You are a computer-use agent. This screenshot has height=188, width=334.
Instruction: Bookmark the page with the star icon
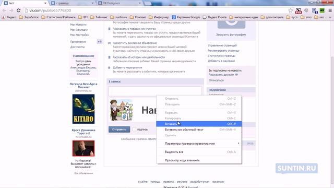pyautogui.click(x=291, y=10)
